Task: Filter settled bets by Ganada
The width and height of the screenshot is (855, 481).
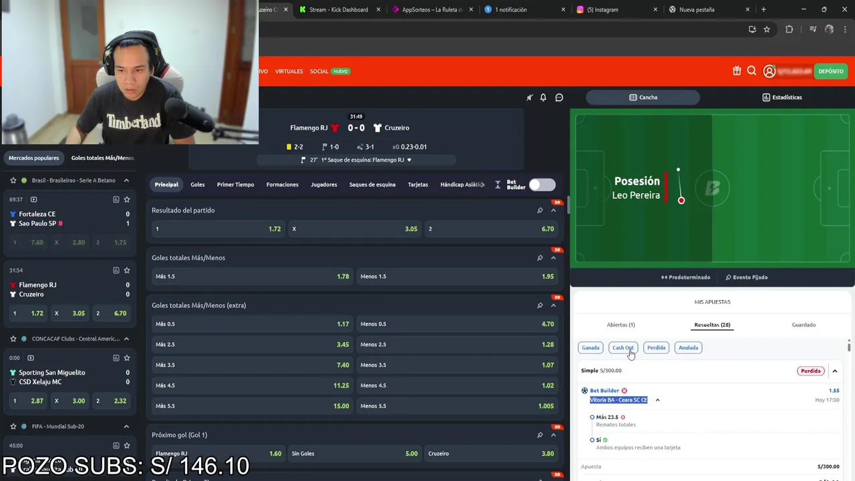Action: pos(590,347)
